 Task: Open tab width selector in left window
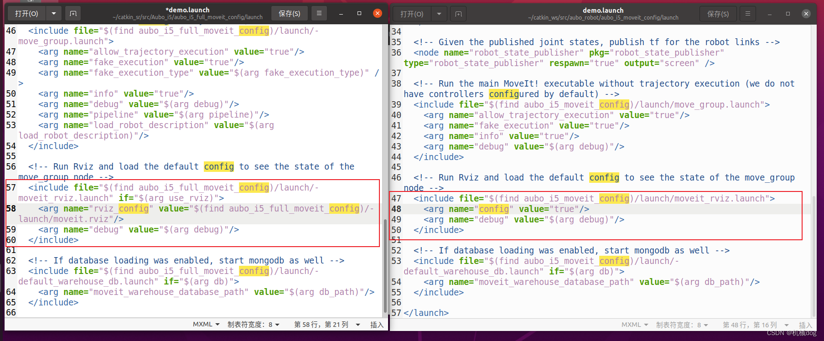[254, 324]
